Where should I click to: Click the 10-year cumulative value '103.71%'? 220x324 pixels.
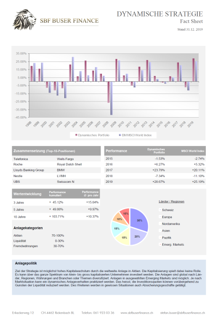[x=58, y=216]
